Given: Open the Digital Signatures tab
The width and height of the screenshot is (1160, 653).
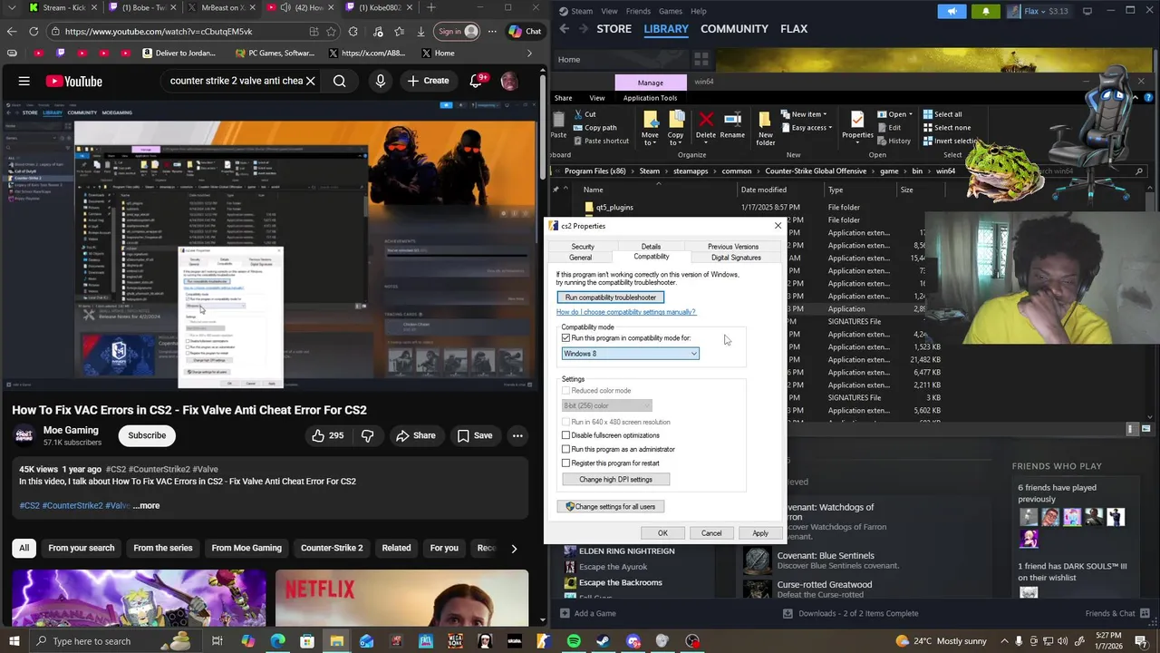Looking at the screenshot, I should click(736, 258).
